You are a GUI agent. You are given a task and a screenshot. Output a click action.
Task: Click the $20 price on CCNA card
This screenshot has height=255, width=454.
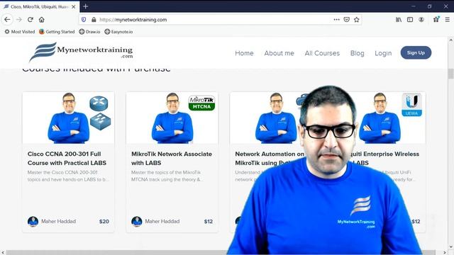coord(104,222)
